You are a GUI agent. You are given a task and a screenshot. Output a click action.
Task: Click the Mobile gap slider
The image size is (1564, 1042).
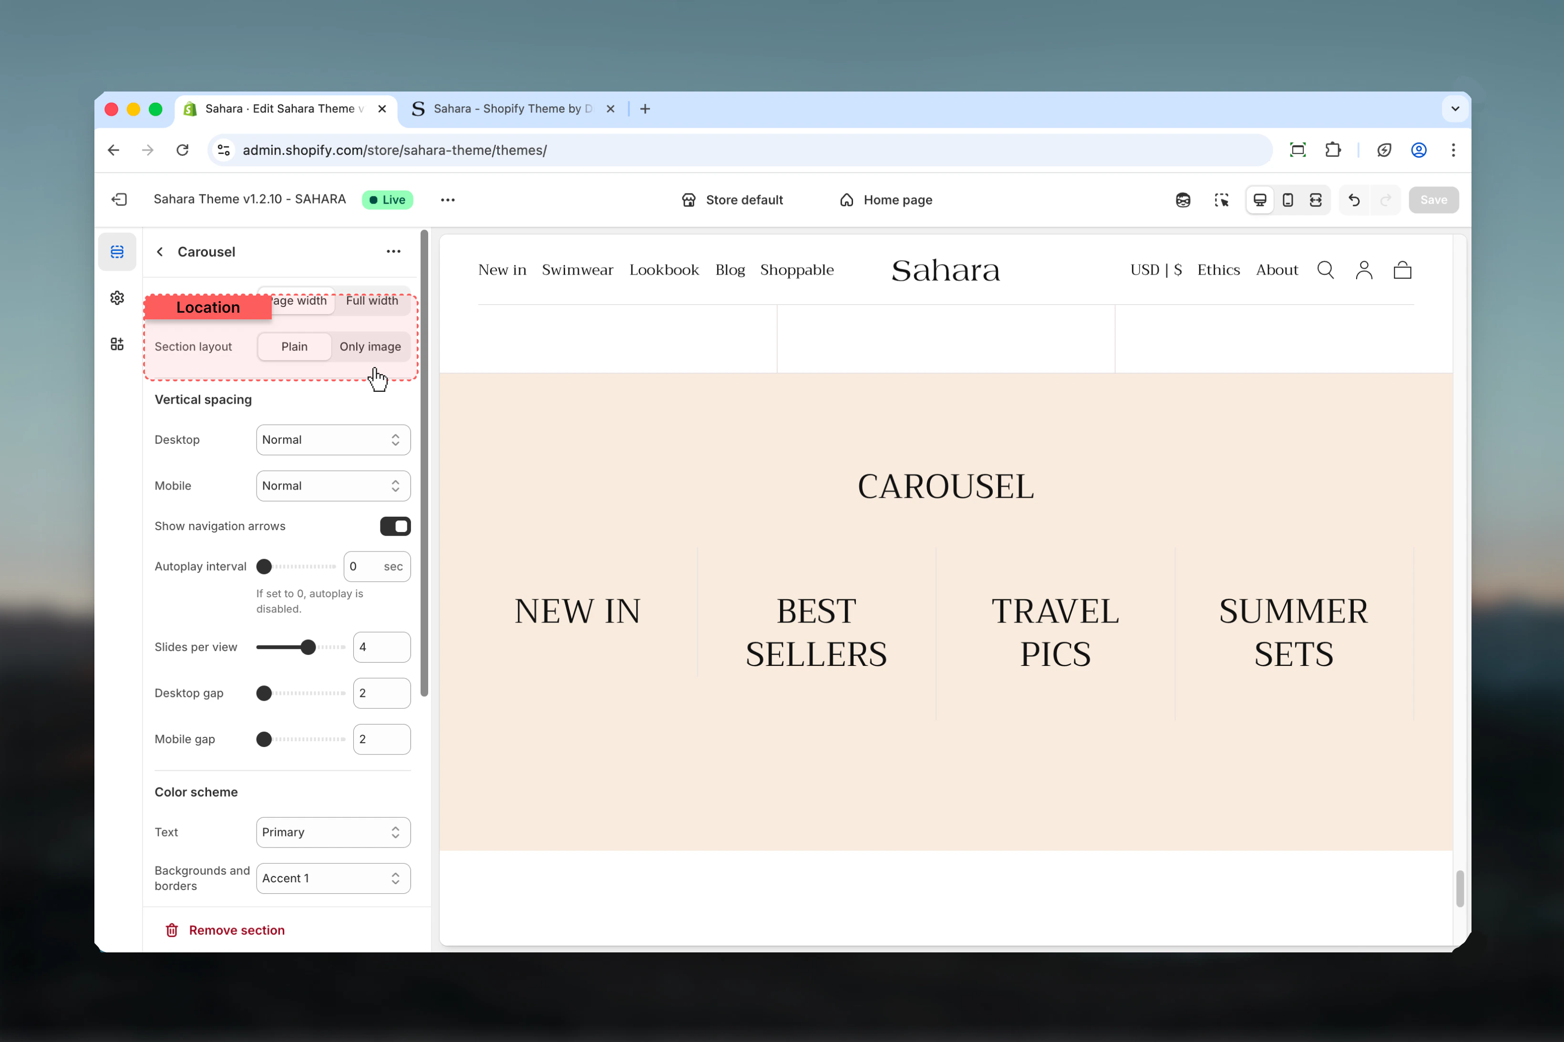coord(300,740)
